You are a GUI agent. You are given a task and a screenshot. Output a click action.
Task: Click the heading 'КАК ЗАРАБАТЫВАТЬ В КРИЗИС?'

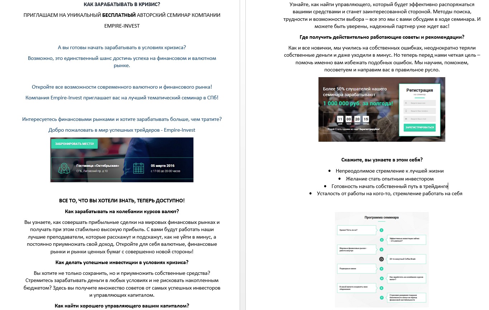coord(122,4)
